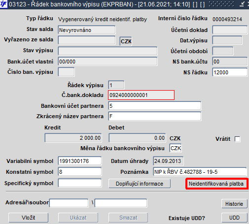Click the iF application icon in title bar
The width and height of the screenshot is (249, 224).
[x=3, y=4]
